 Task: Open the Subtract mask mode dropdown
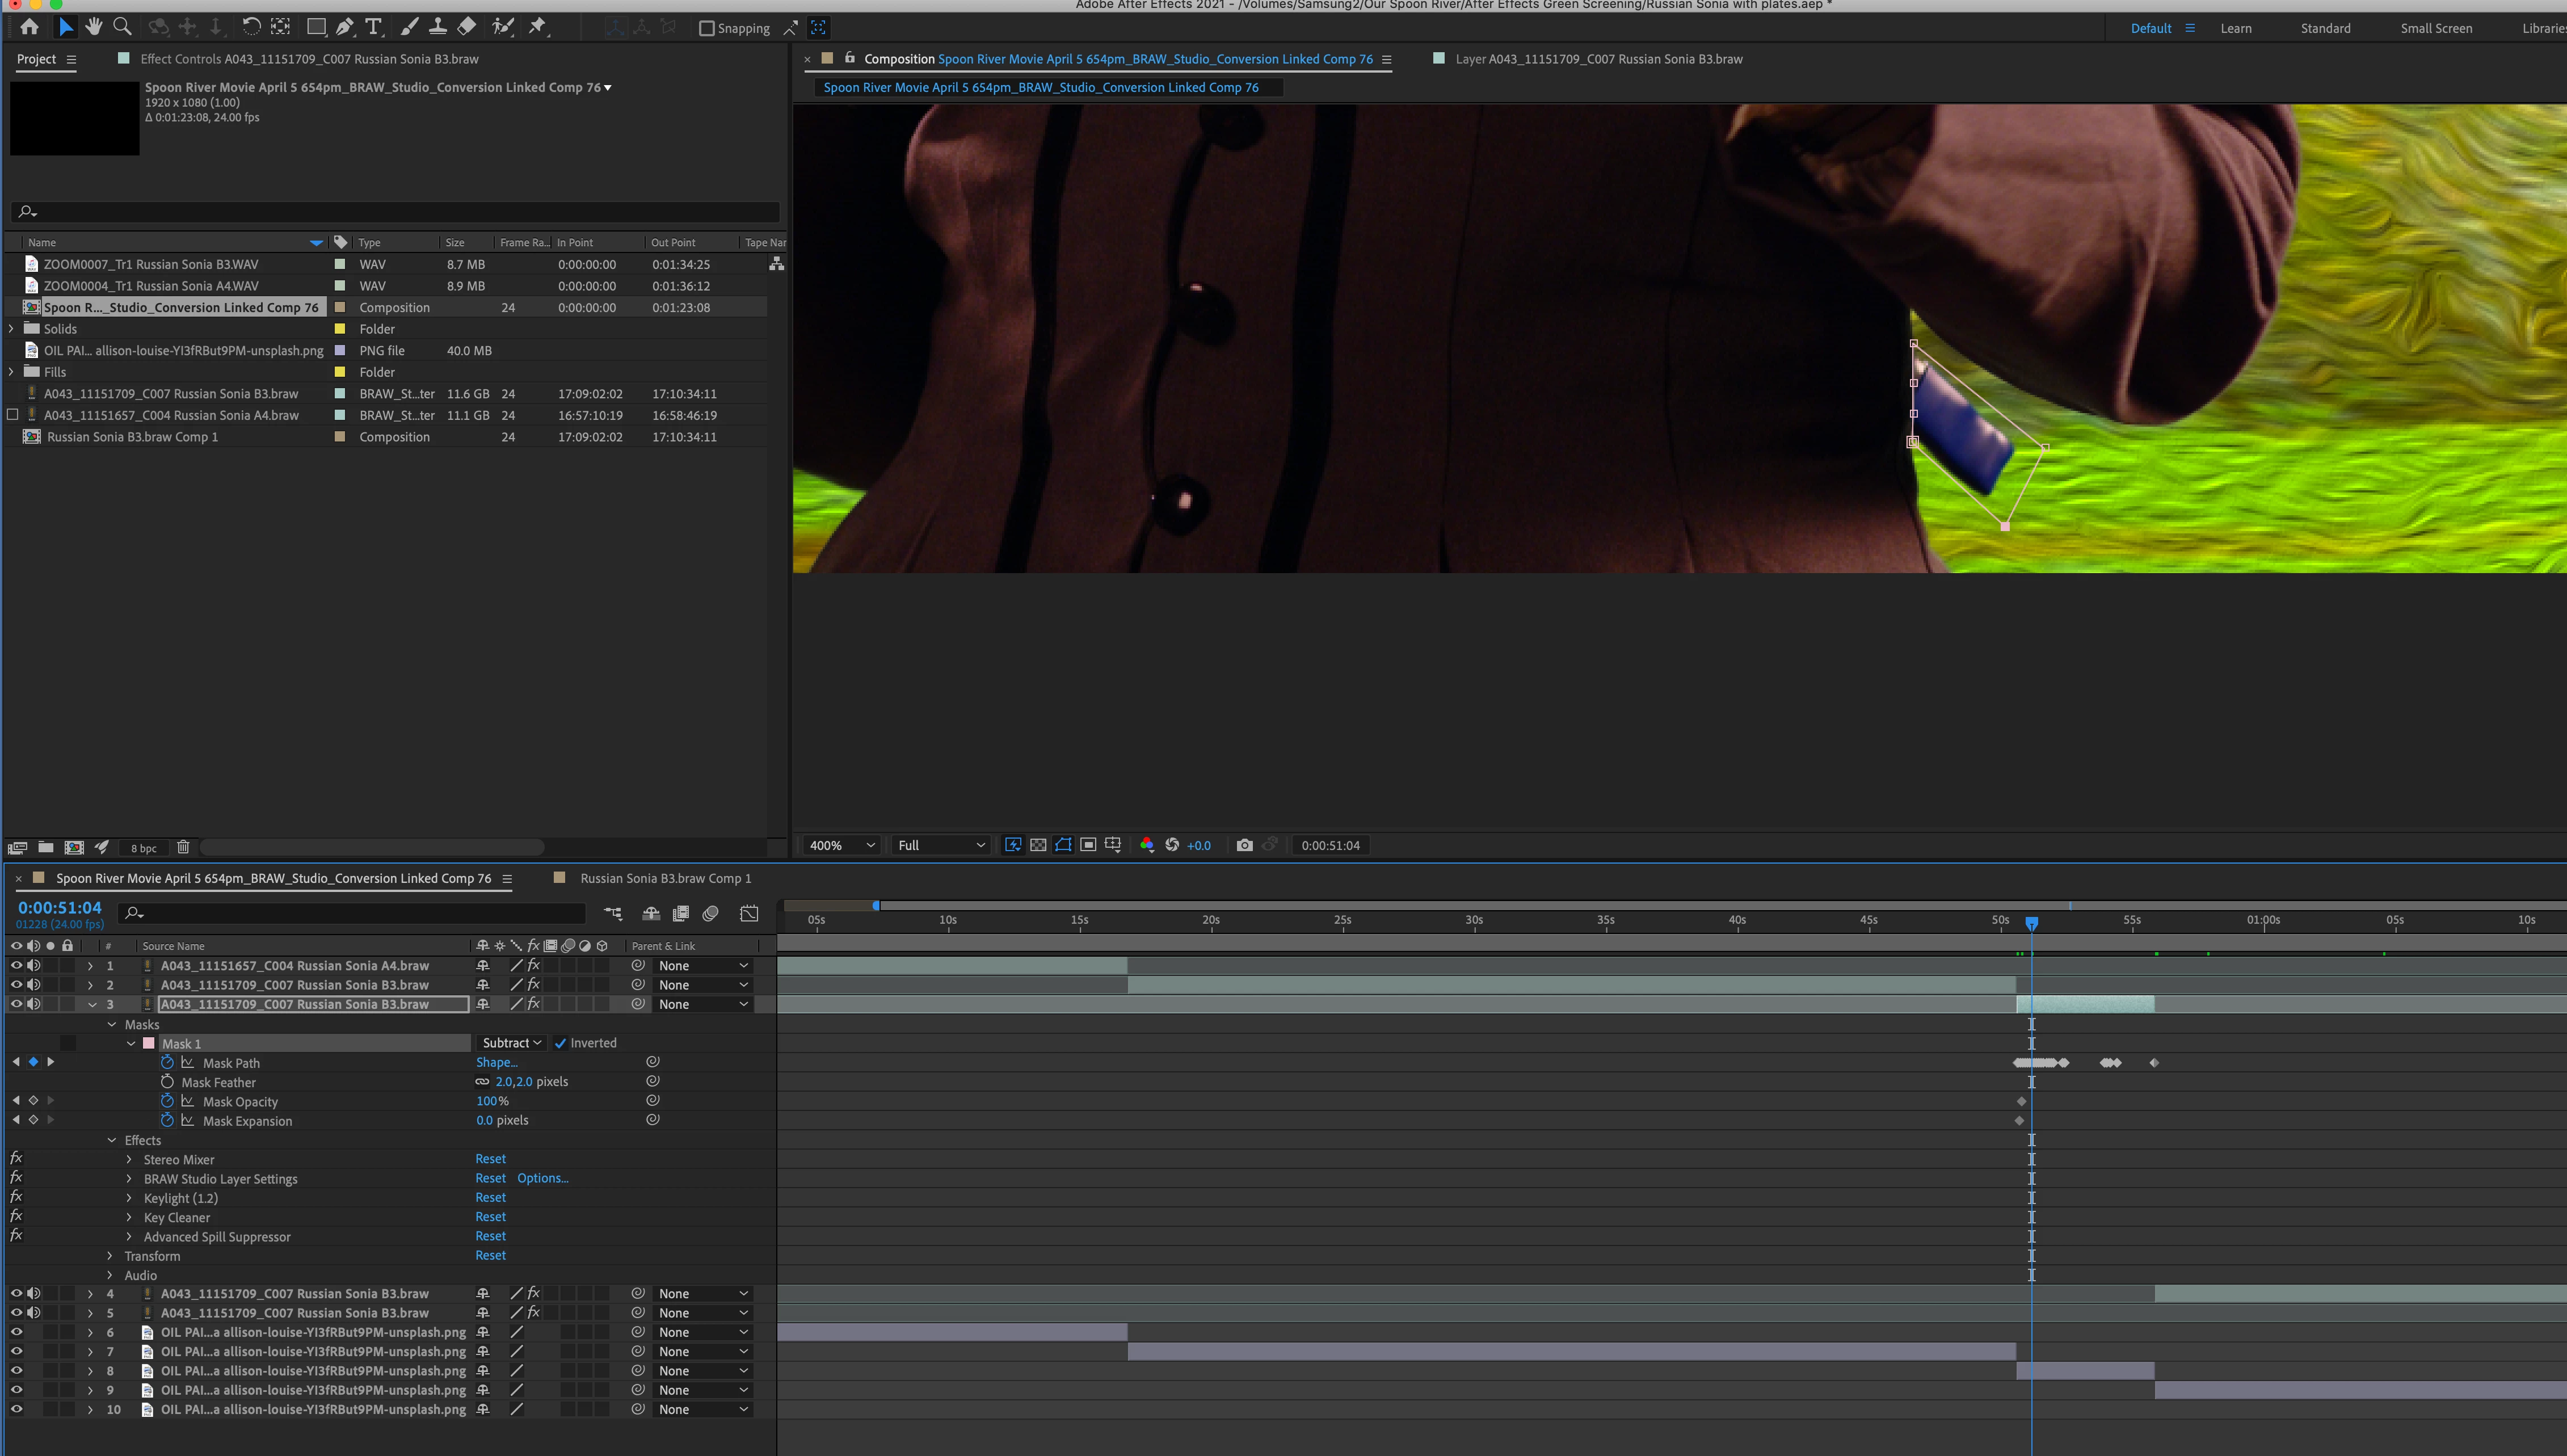click(x=511, y=1043)
